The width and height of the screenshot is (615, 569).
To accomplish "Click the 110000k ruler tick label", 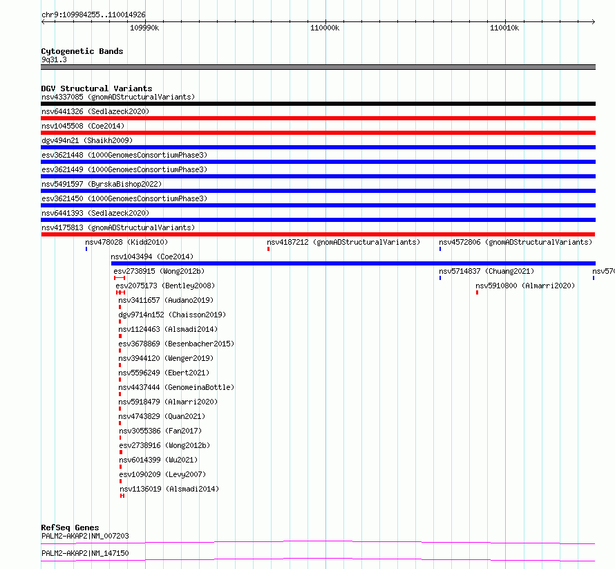I will tap(325, 28).
